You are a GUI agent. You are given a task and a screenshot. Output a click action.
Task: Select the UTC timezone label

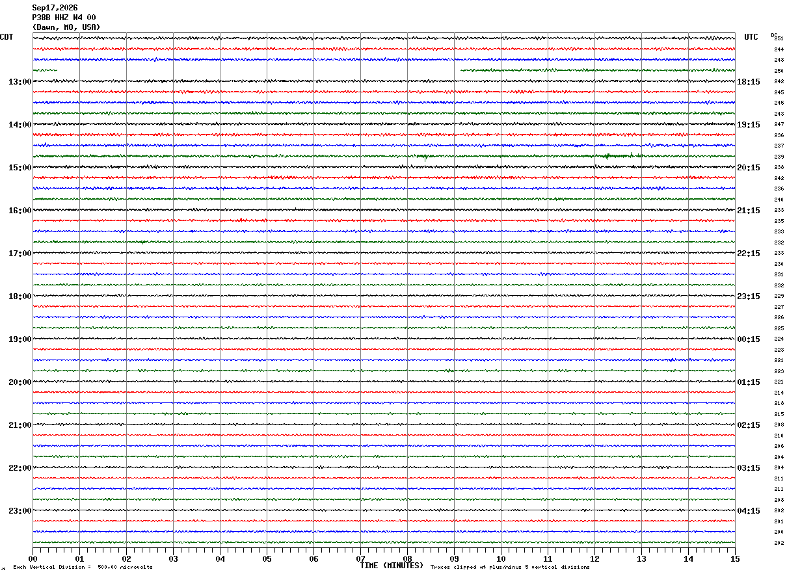751,37
